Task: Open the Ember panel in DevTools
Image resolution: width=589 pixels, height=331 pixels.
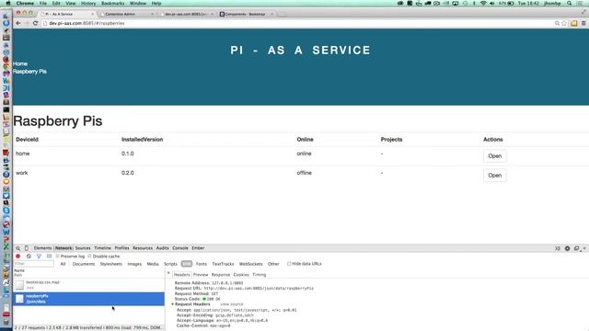Action: pos(198,248)
